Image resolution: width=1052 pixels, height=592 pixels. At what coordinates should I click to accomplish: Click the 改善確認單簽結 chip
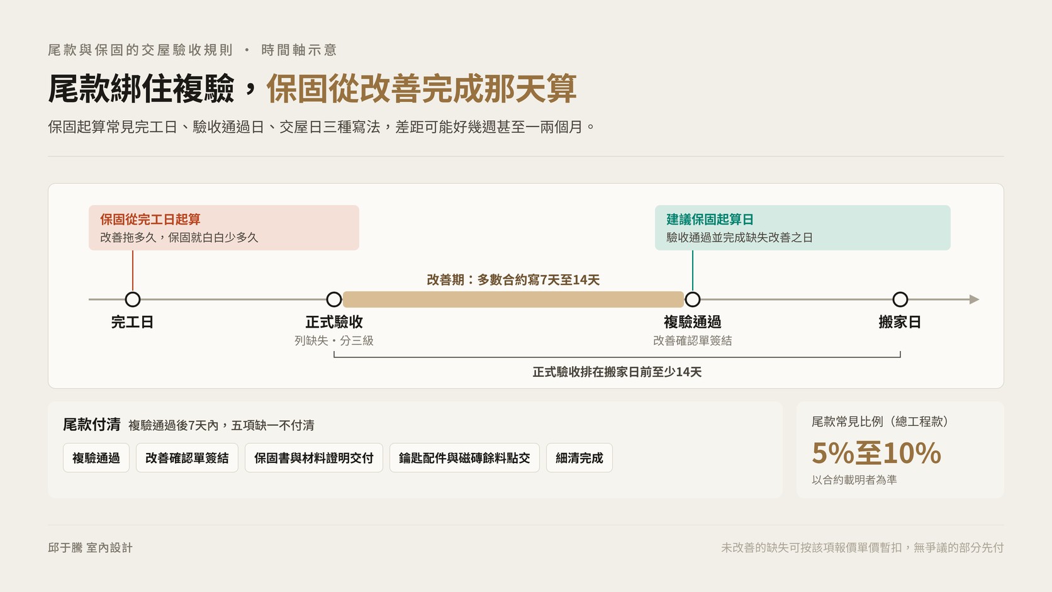pos(187,458)
